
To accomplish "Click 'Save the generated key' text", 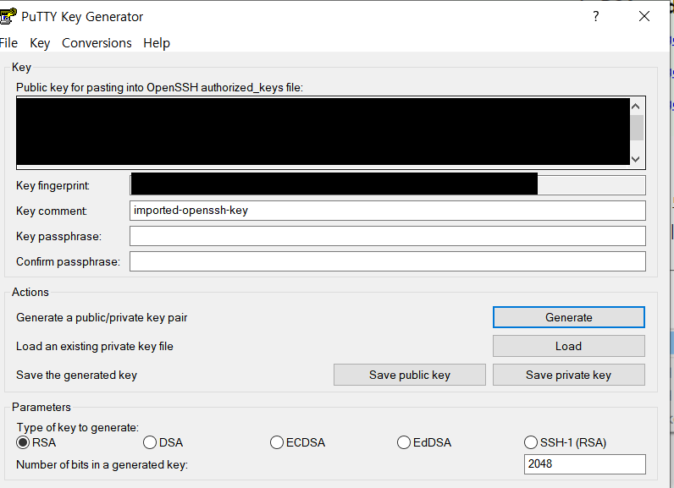I will (76, 376).
